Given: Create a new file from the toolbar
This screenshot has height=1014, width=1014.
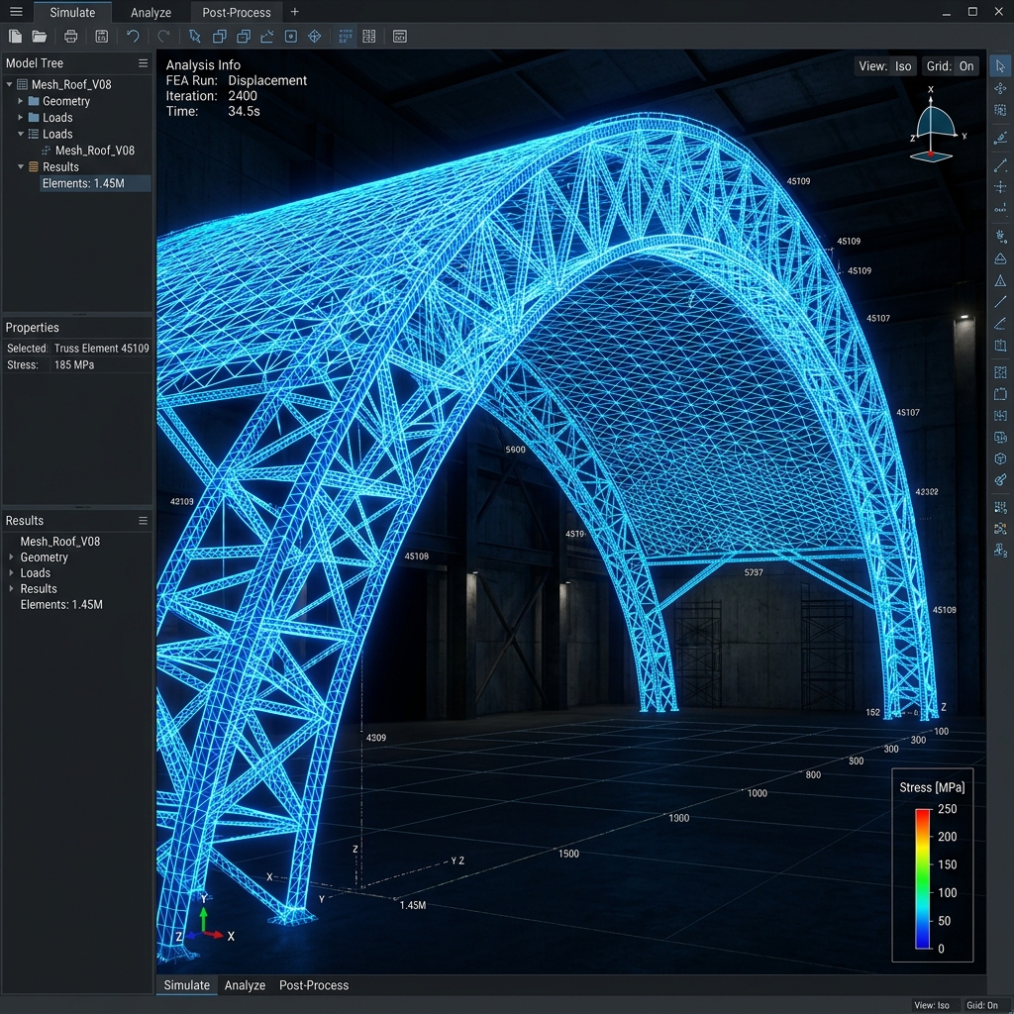Looking at the screenshot, I should (15, 37).
